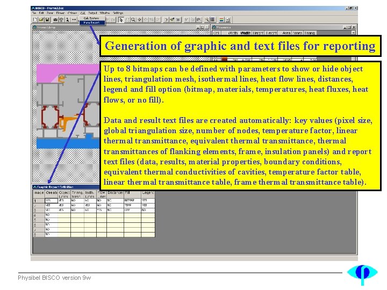Toggle the Create YES cell for image 1
387x290 pixels.
coord(52,200)
